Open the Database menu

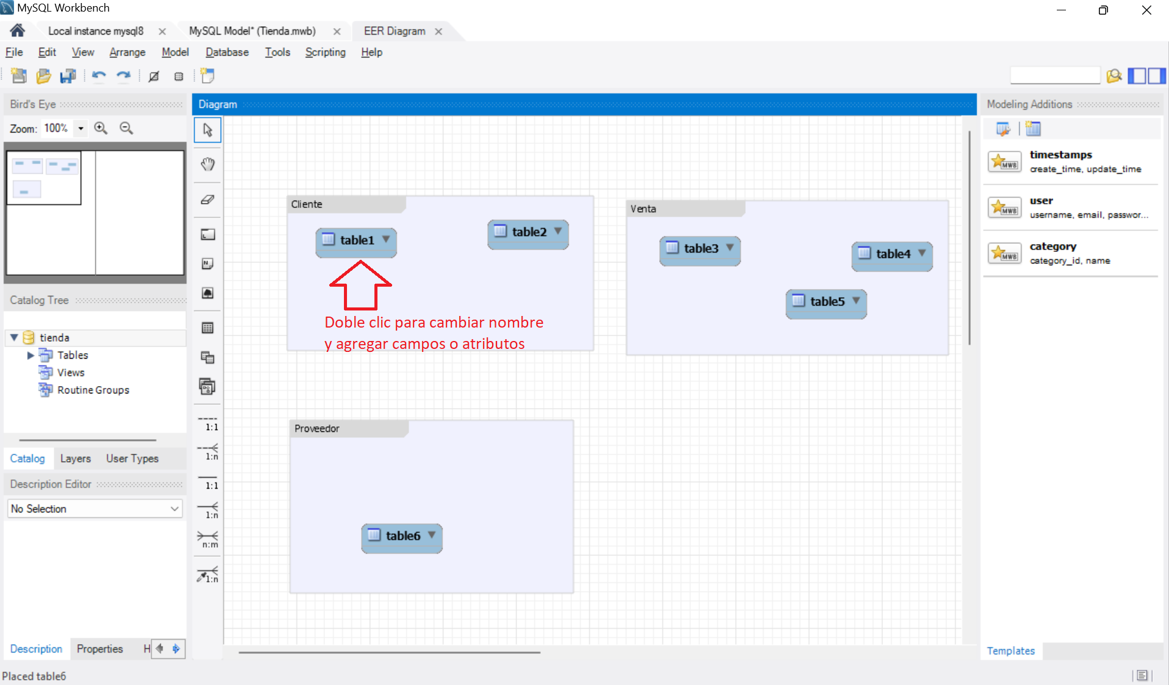[227, 52]
